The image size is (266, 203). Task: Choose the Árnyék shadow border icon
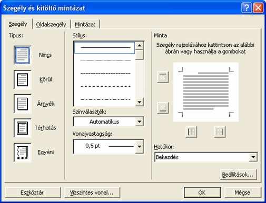[22, 104]
